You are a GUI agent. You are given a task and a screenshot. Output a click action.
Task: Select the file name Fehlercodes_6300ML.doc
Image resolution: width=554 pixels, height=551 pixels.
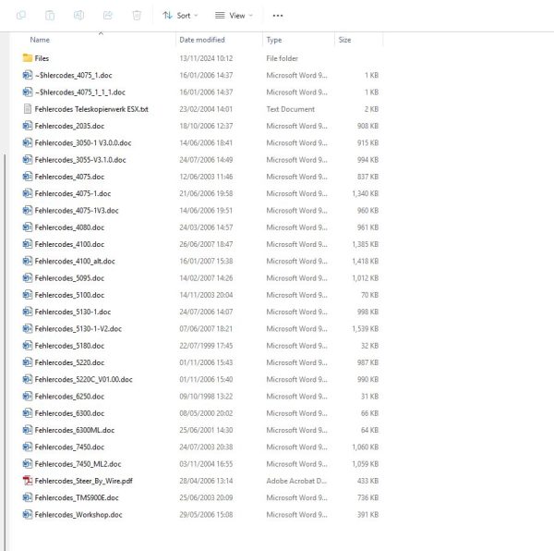[75, 430]
